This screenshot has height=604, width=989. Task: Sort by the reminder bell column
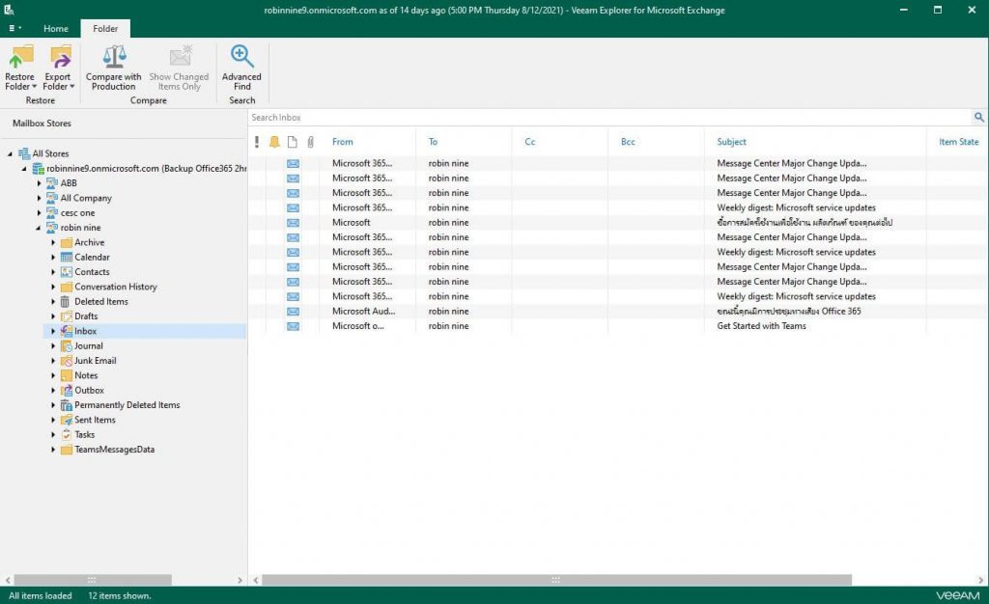[274, 142]
